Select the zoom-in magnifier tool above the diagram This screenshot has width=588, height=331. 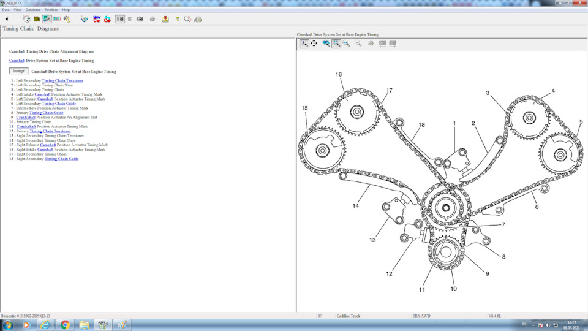(304, 44)
